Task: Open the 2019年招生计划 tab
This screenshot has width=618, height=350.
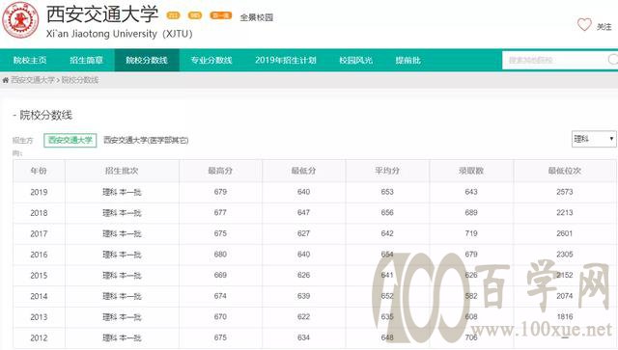Action: [x=286, y=60]
